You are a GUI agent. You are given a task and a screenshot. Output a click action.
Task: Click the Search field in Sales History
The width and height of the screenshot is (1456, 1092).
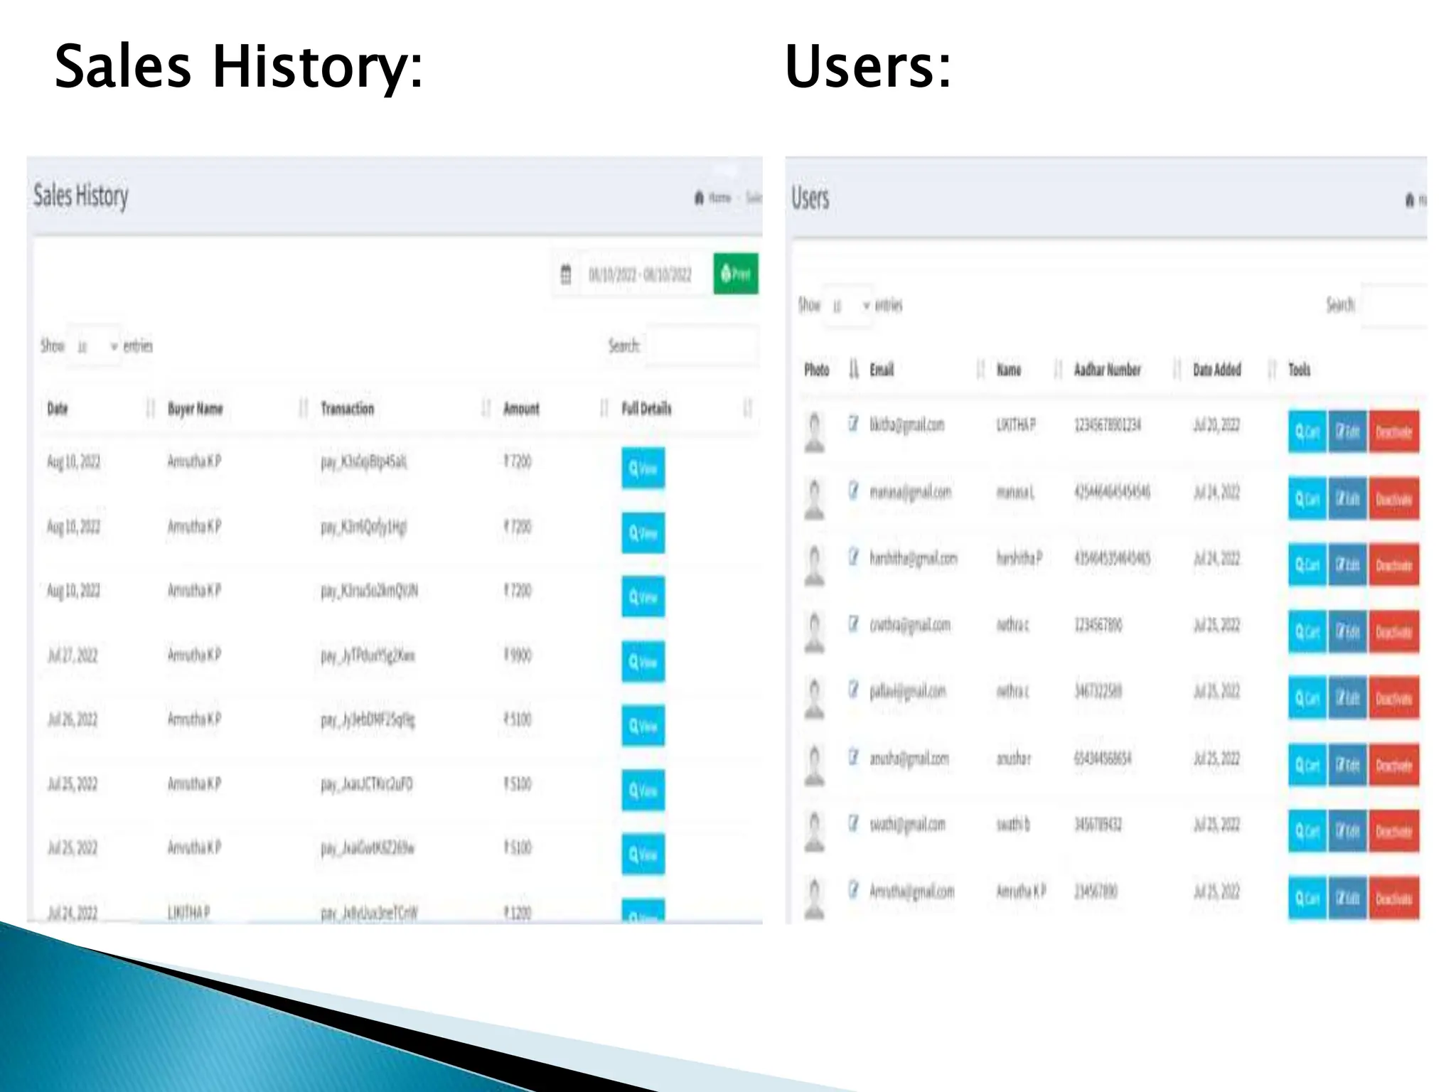tap(702, 346)
